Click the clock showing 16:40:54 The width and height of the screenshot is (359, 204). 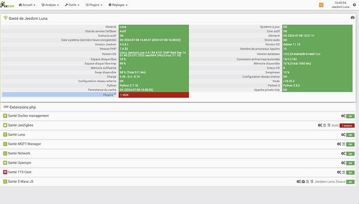pyautogui.click(x=340, y=3)
